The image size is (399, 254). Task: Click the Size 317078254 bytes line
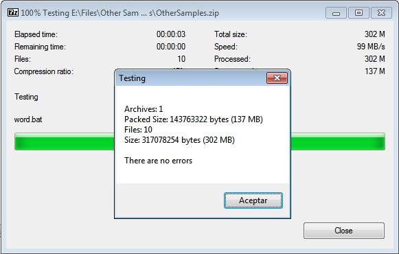[179, 140]
